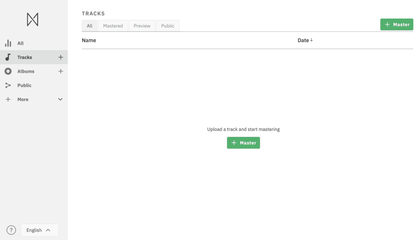419x240 pixels.
Task: Click the Name column header
Action: [89, 40]
